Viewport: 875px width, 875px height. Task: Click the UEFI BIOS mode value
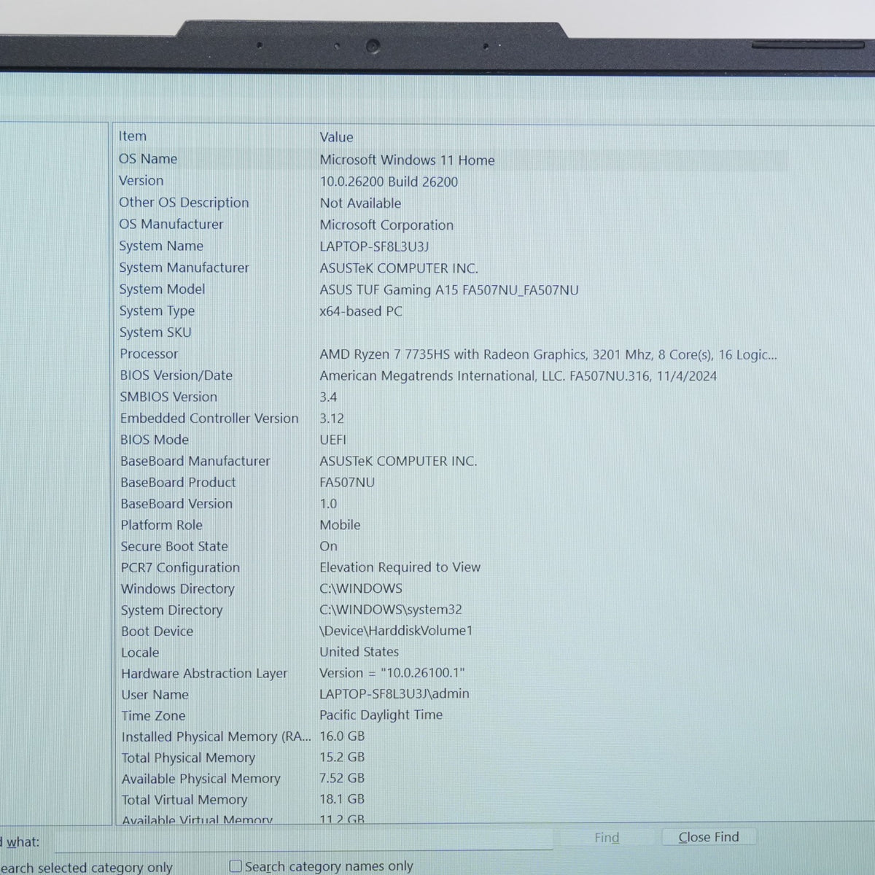click(x=333, y=440)
